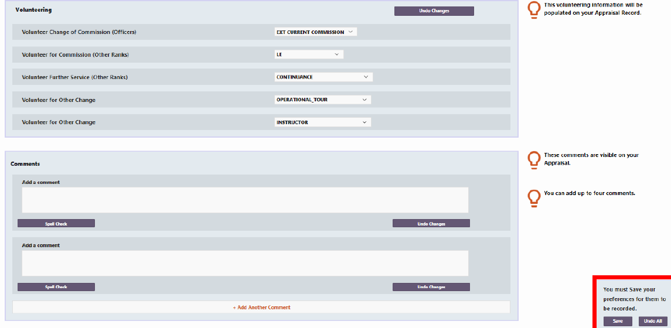Click the lightbulb beside the 'comments are visible' tip
Screen dimensions: 671x328
coord(534,160)
